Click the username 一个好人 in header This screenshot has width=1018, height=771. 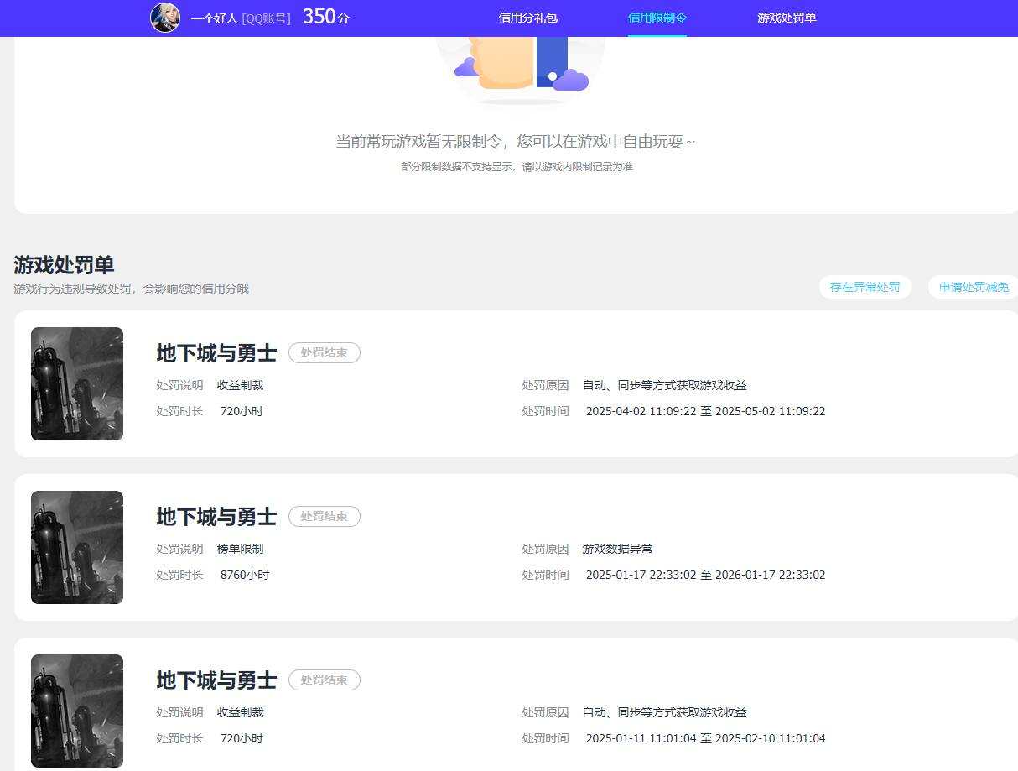click(x=215, y=18)
